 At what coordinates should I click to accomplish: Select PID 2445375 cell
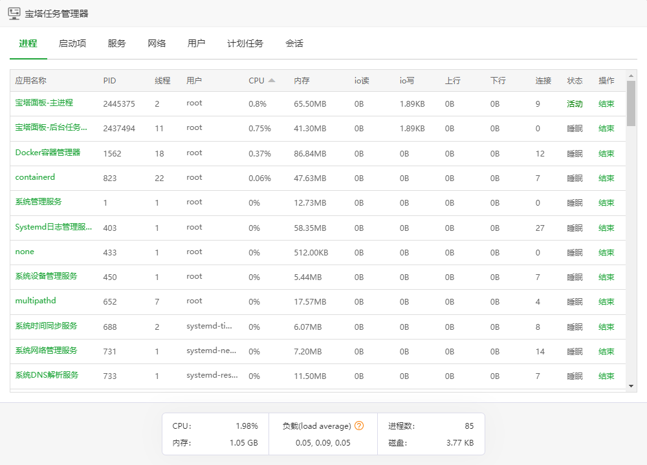click(119, 104)
